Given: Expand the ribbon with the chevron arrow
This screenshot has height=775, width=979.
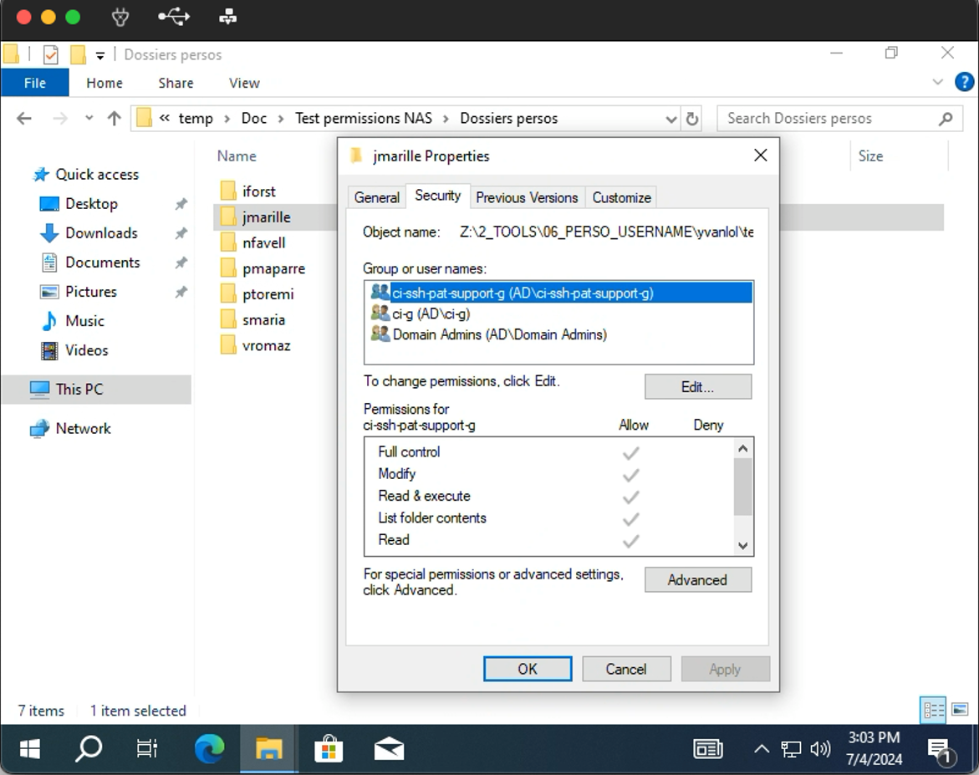Looking at the screenshot, I should pyautogui.click(x=937, y=82).
